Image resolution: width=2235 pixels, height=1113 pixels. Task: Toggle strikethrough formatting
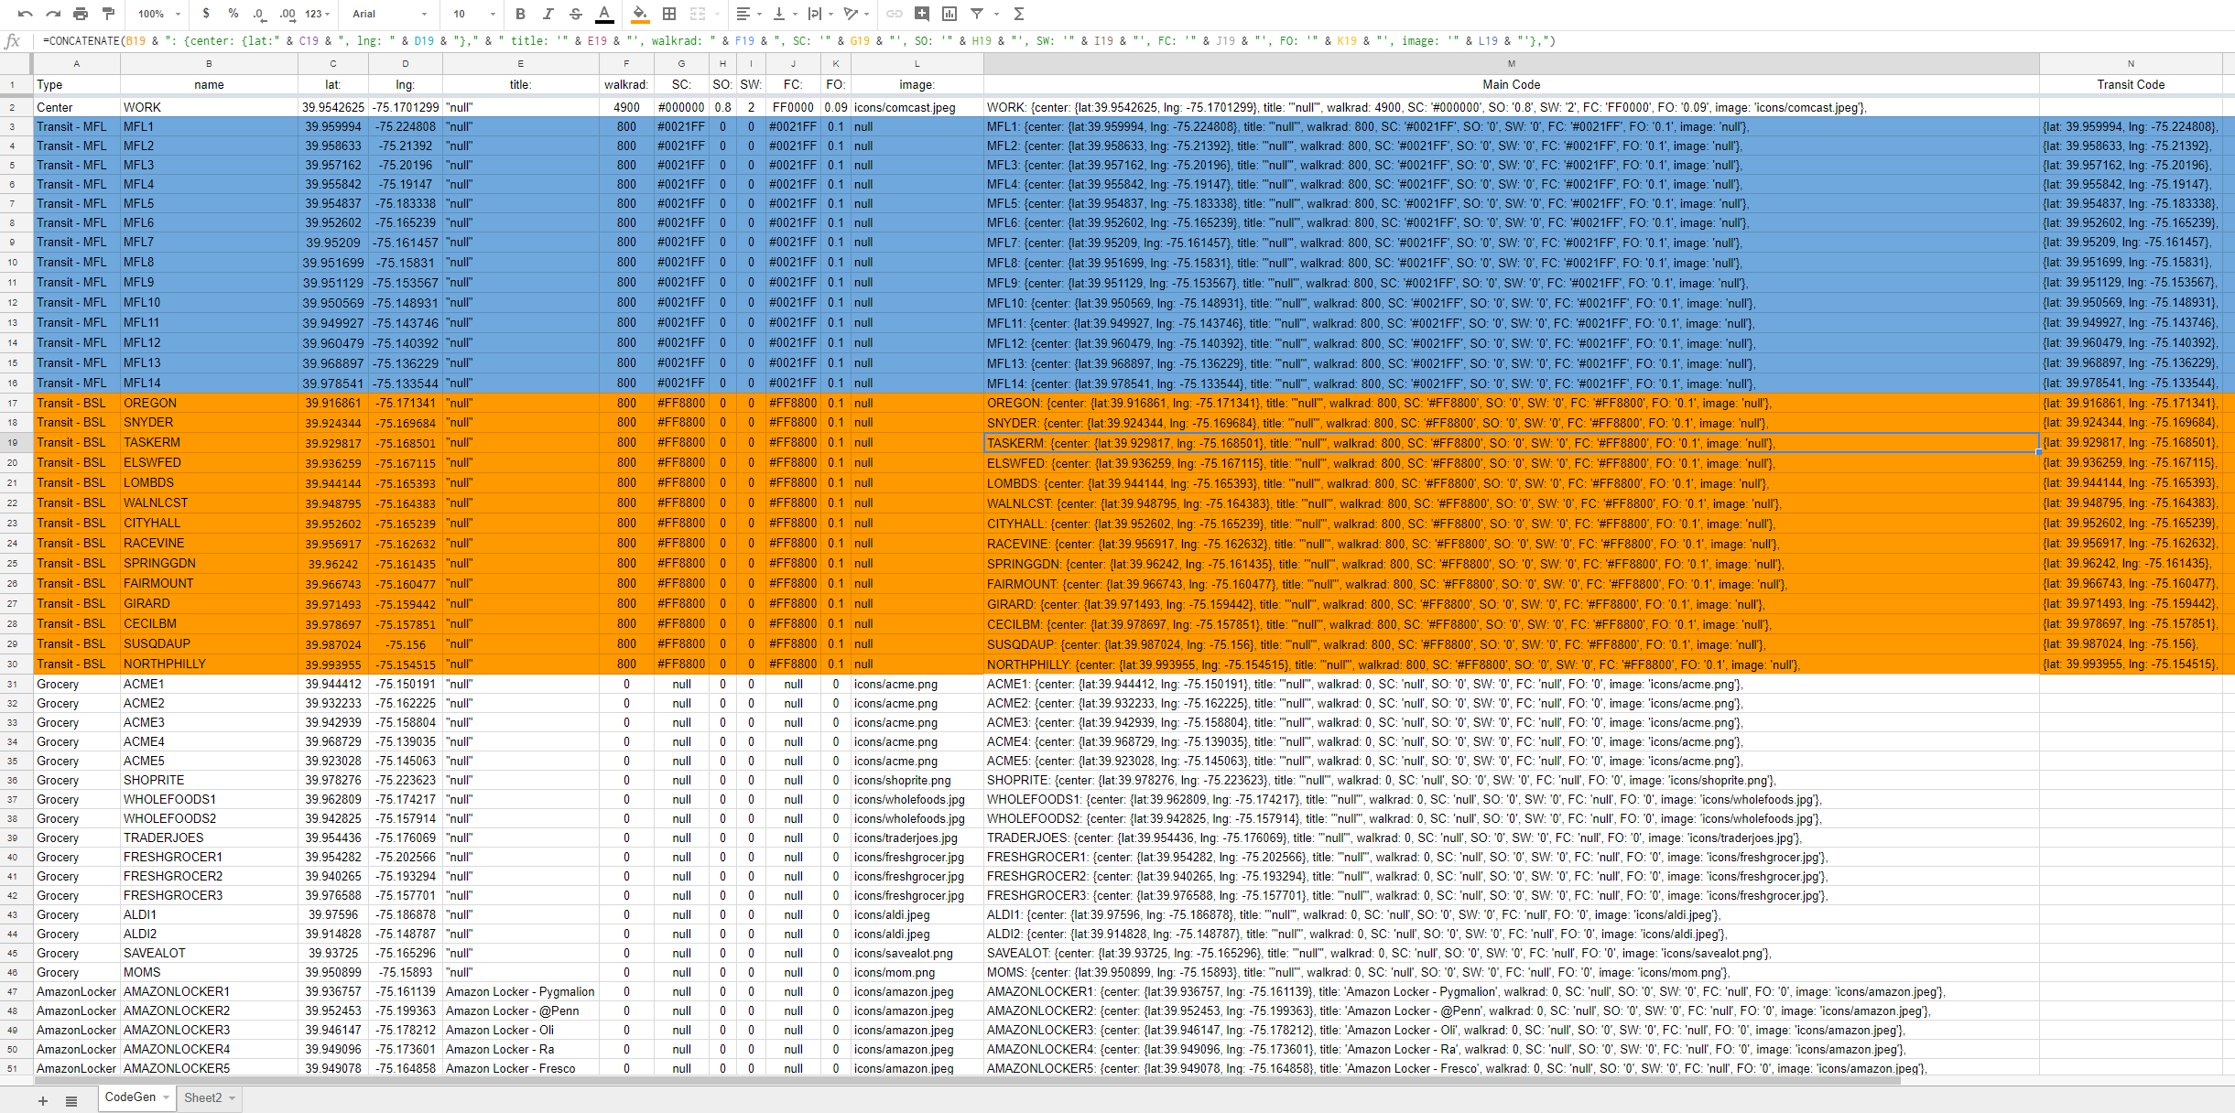coord(575,14)
